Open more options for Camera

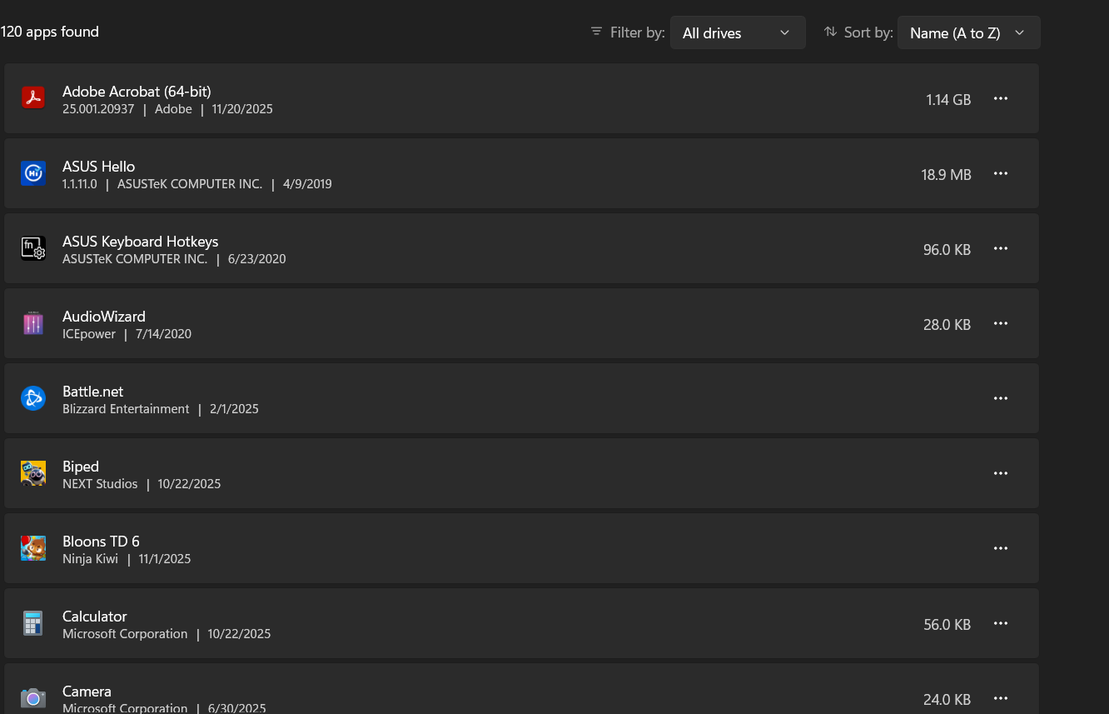[x=1001, y=698]
